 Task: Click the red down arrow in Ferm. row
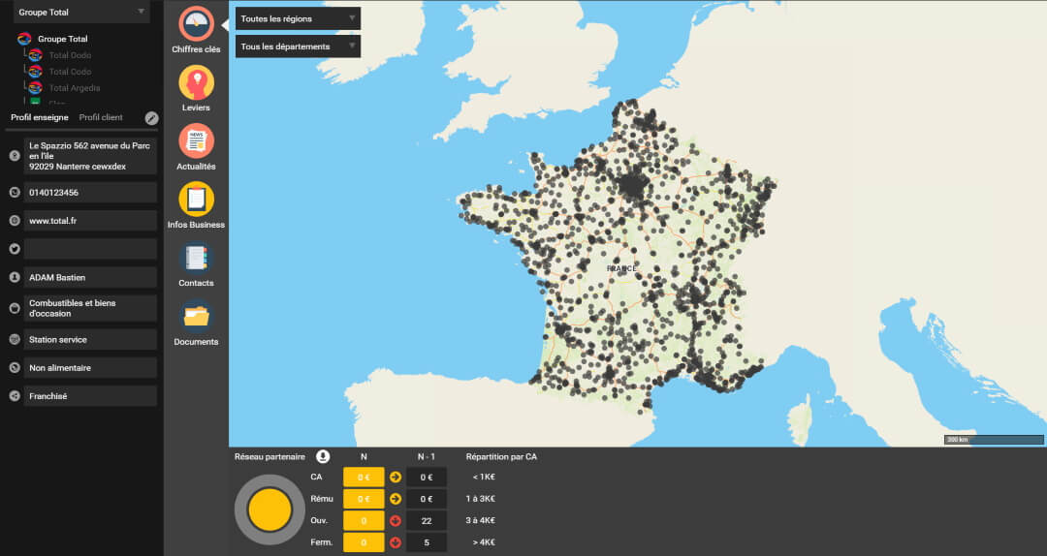[x=396, y=542]
